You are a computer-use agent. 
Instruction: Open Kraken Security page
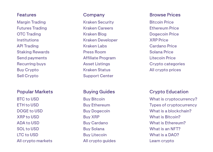tap(98, 22)
